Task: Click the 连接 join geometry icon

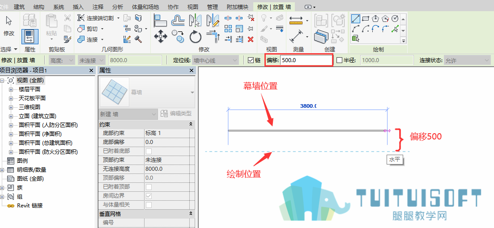Action: 81,39
